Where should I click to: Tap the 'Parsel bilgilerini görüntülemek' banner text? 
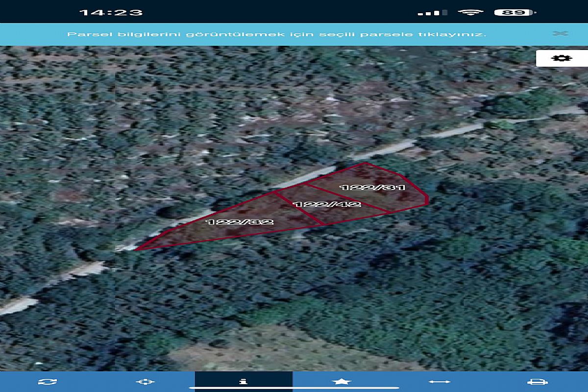coord(276,34)
